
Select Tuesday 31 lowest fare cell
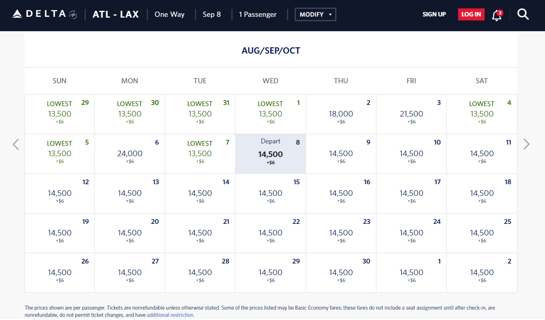point(200,114)
